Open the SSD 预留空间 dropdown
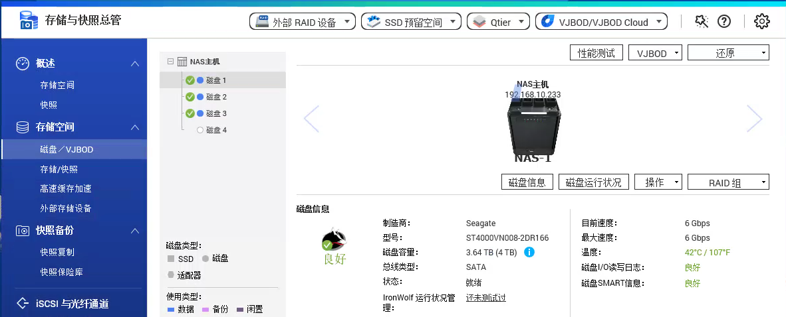Screen dimensions: 786x317 (x=411, y=22)
